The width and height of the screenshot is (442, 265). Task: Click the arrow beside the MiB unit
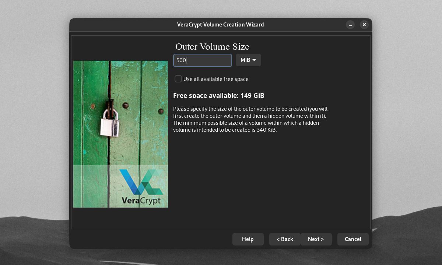(x=254, y=60)
